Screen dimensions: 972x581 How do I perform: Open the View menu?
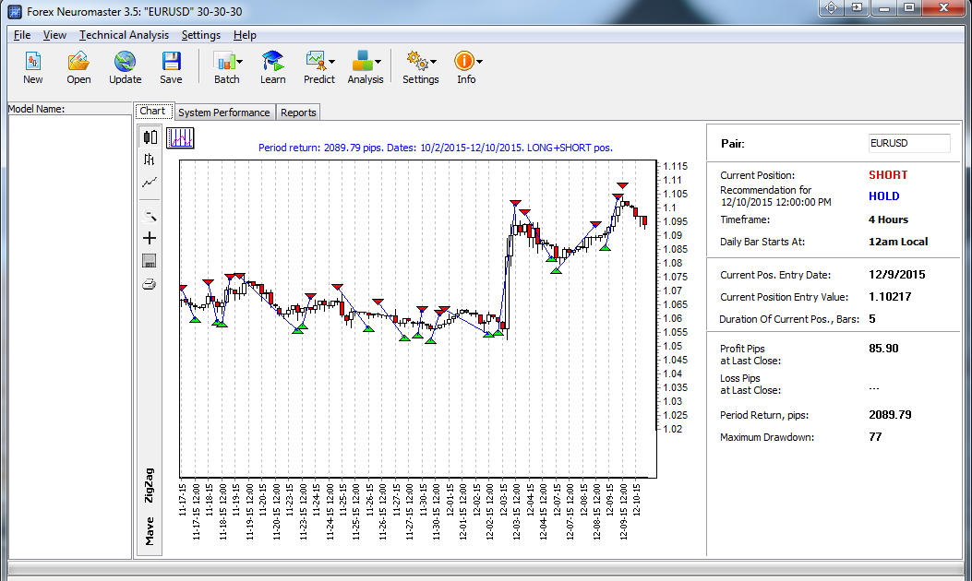point(54,35)
